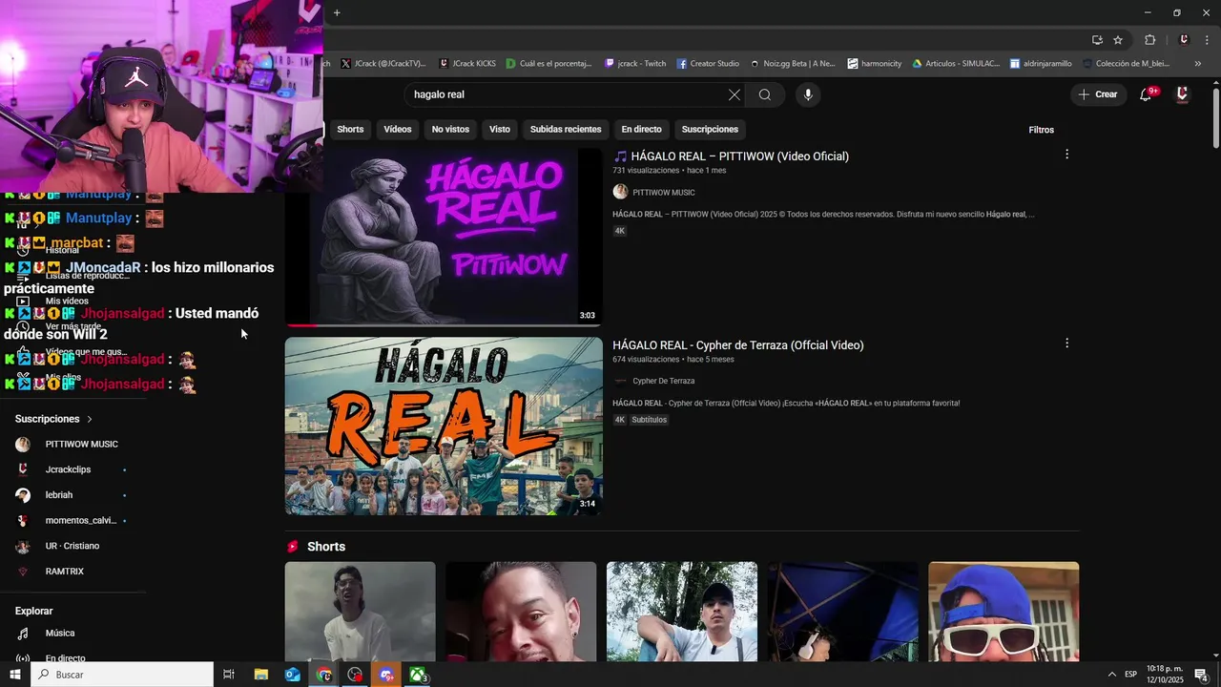Viewport: 1221px width, 687px height.
Task: Bookmark this page with the star icon
Action: pos(1118,40)
